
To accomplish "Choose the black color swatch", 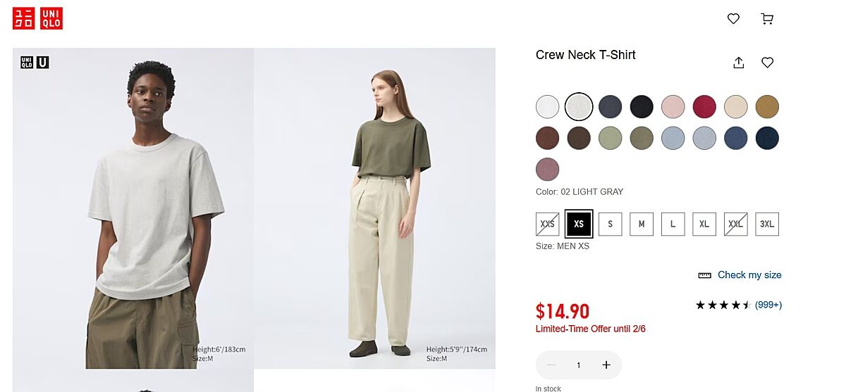I will click(x=642, y=107).
